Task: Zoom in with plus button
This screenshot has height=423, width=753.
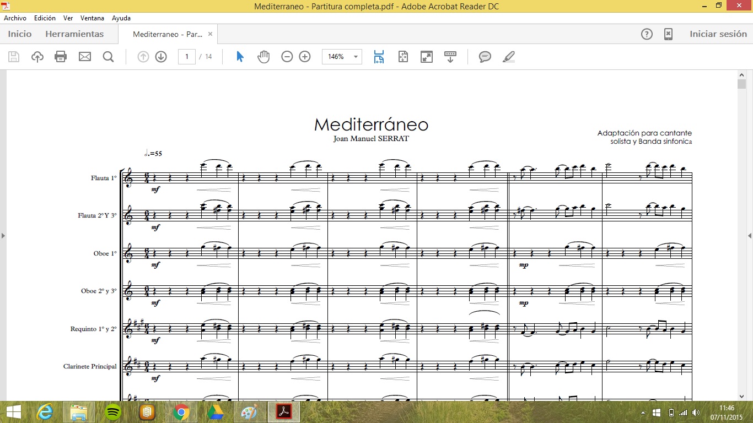Action: (x=305, y=57)
